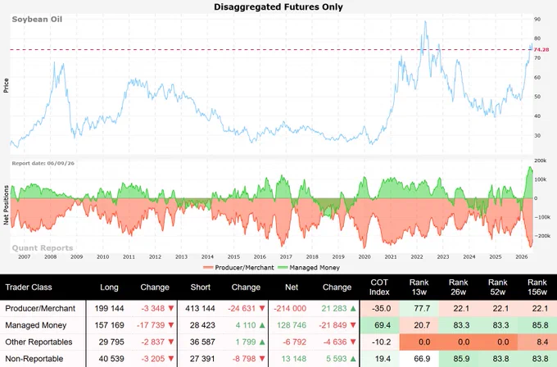557x367 pixels.
Task: Click Rank 13w cell 66.9
Action: [x=419, y=359]
